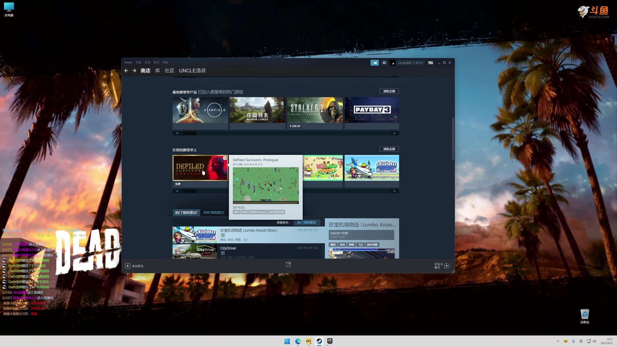Remove Defiled Survivors from wishlist corner icon
The width and height of the screenshot is (617, 347).
225,158
